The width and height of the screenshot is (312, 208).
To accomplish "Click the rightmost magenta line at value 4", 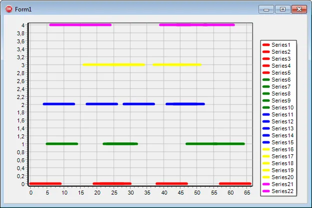I will 197,25.
